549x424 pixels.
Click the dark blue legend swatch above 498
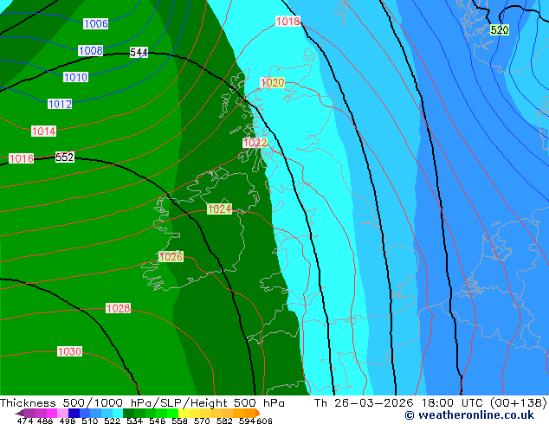click(x=74, y=413)
